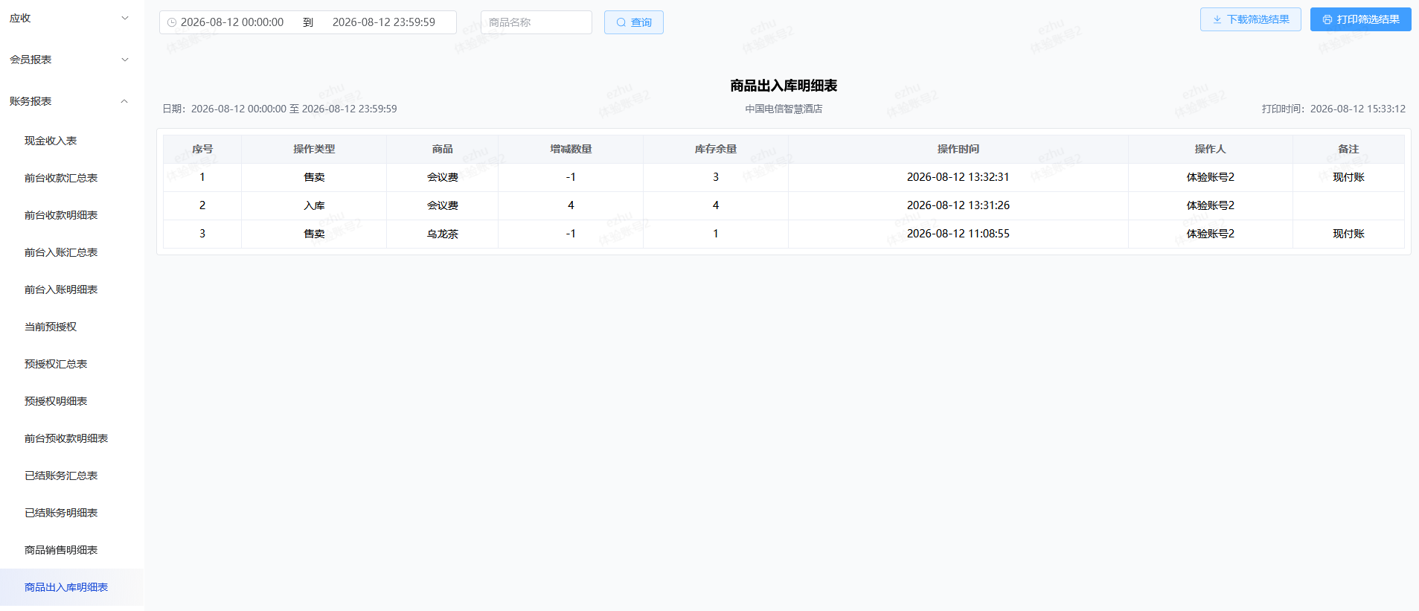Open 预授权汇总表 report

56,364
